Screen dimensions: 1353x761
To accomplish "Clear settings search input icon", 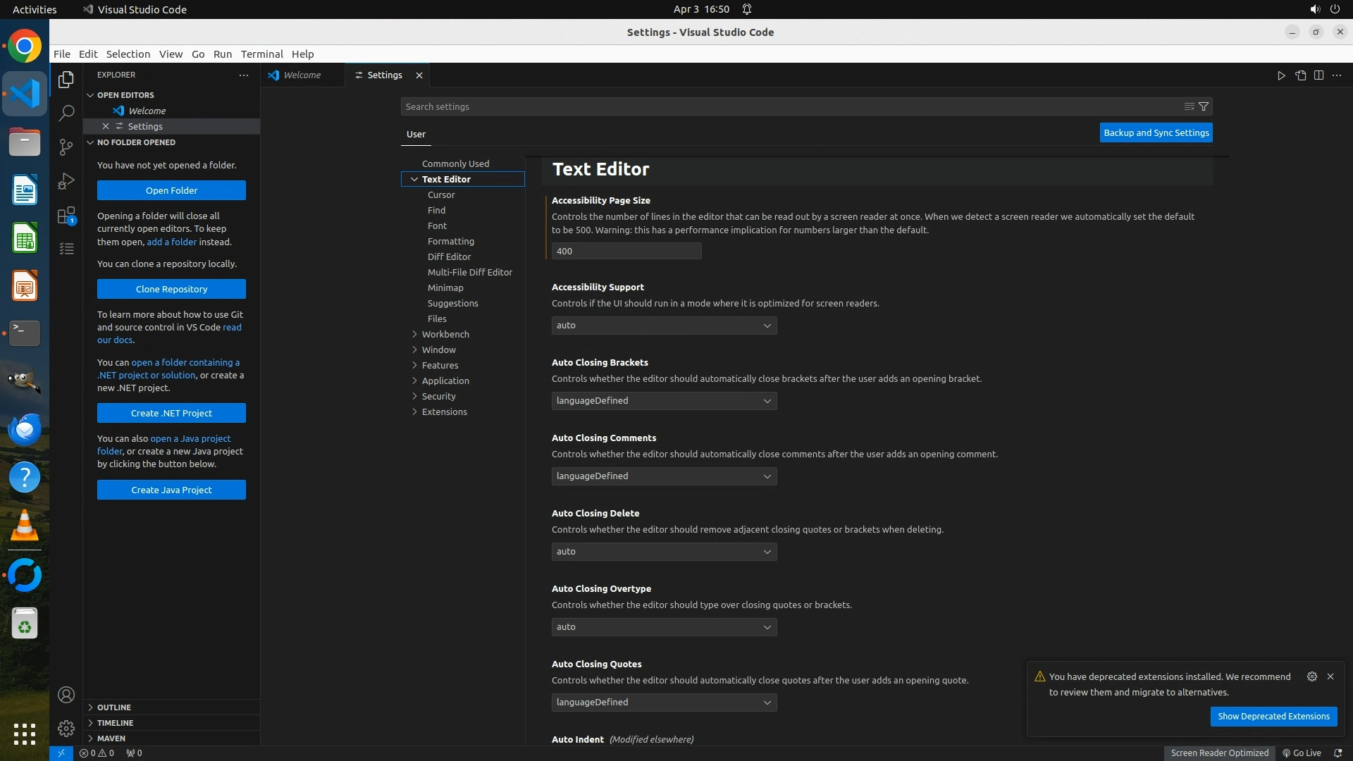I will click(1189, 106).
